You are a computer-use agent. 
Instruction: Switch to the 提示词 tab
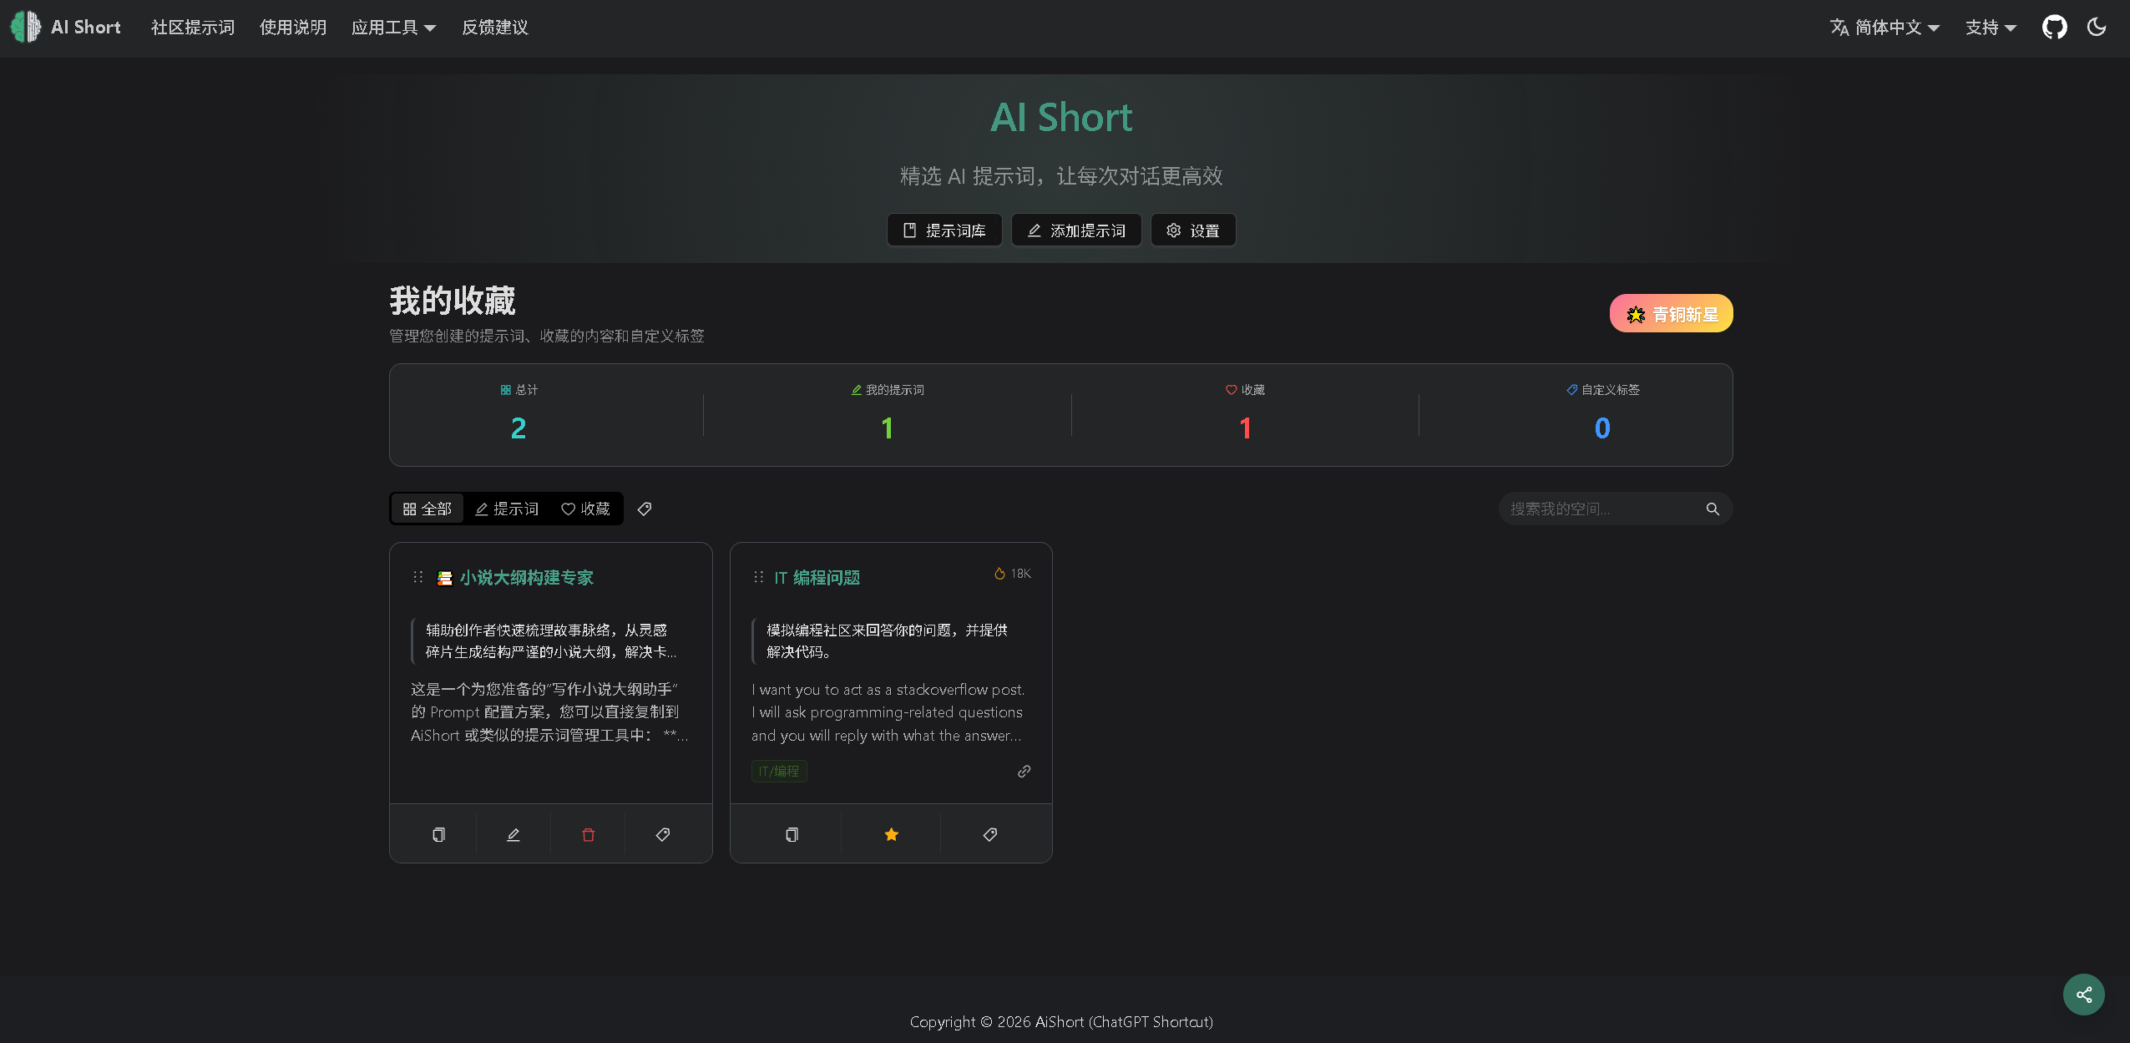coord(507,509)
